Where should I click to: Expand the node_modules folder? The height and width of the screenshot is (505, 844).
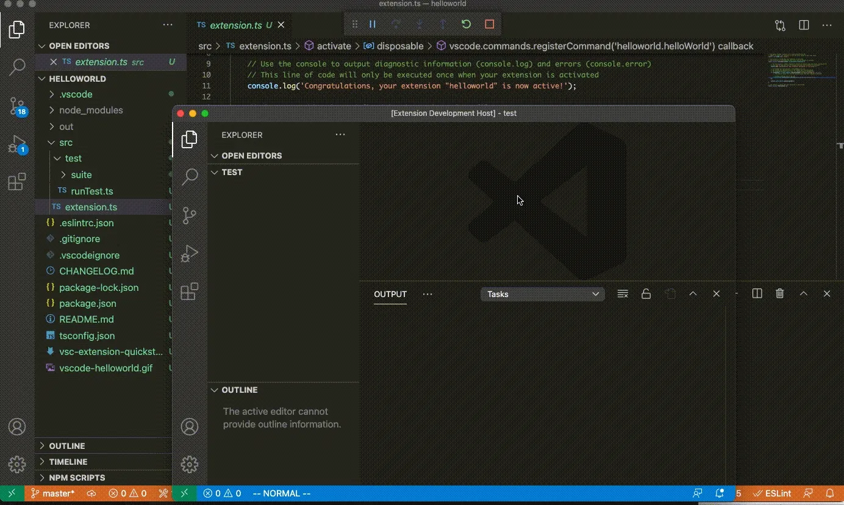[x=90, y=110]
